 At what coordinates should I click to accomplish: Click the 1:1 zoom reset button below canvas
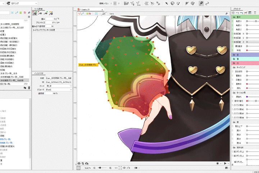[116, 168]
